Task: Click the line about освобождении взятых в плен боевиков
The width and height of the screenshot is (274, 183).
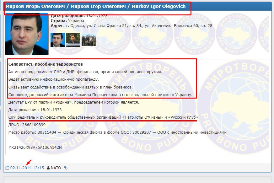Action: point(71,87)
